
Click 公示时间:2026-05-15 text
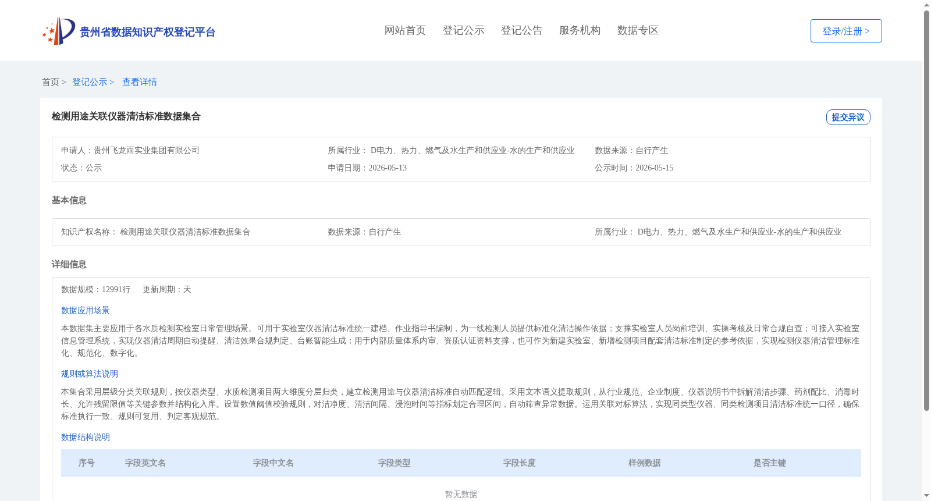634,168
